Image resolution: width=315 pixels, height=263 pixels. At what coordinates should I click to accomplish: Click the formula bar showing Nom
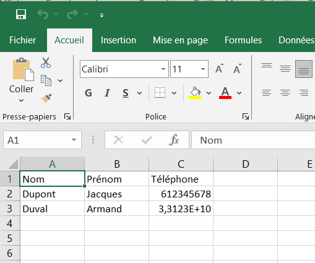tap(253, 140)
